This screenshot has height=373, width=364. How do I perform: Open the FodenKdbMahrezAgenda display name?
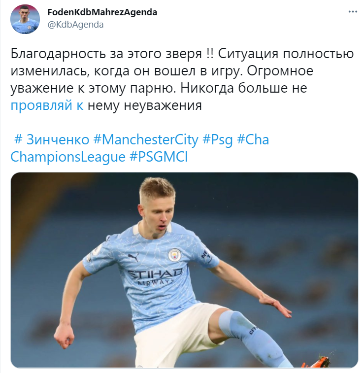[102, 12]
